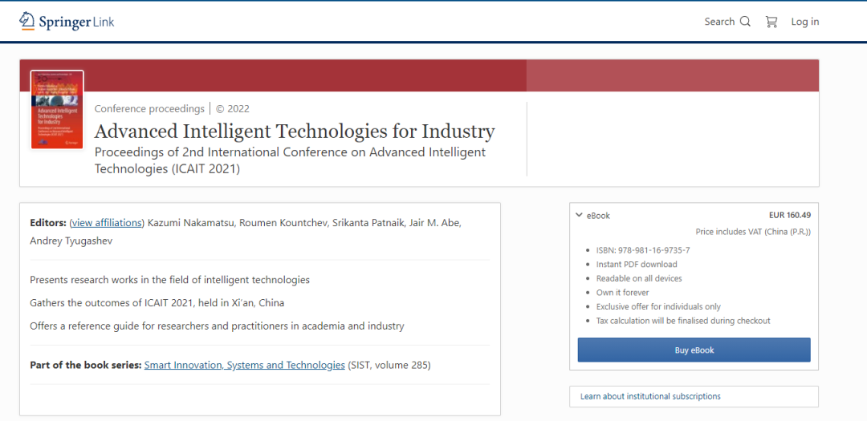Click the Conference proceedings label
The width and height of the screenshot is (867, 421).
pyautogui.click(x=149, y=109)
